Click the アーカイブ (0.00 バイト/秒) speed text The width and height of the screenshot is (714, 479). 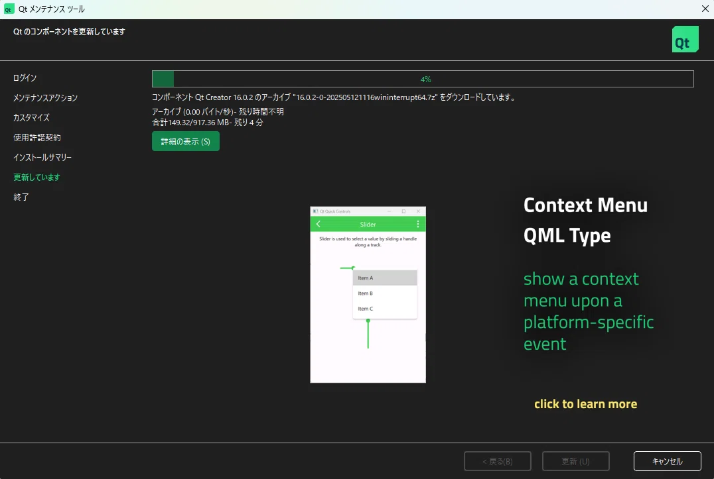point(218,112)
